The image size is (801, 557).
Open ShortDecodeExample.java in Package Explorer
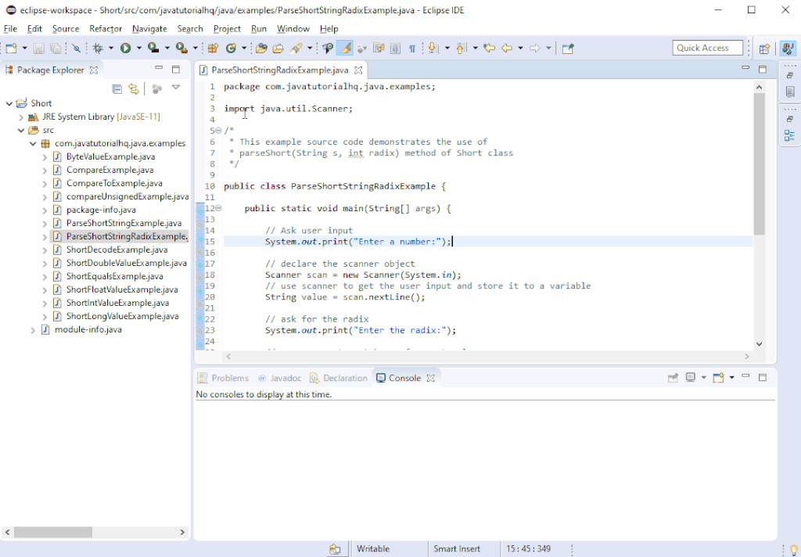click(117, 250)
